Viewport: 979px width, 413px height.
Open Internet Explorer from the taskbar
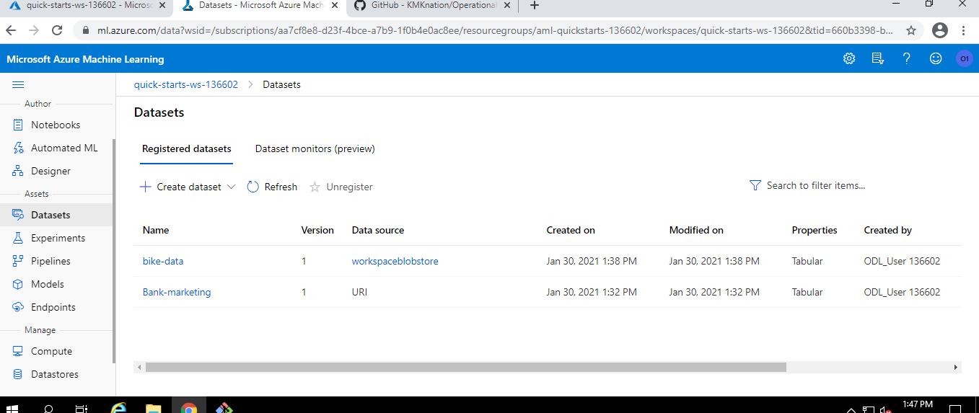click(x=120, y=407)
